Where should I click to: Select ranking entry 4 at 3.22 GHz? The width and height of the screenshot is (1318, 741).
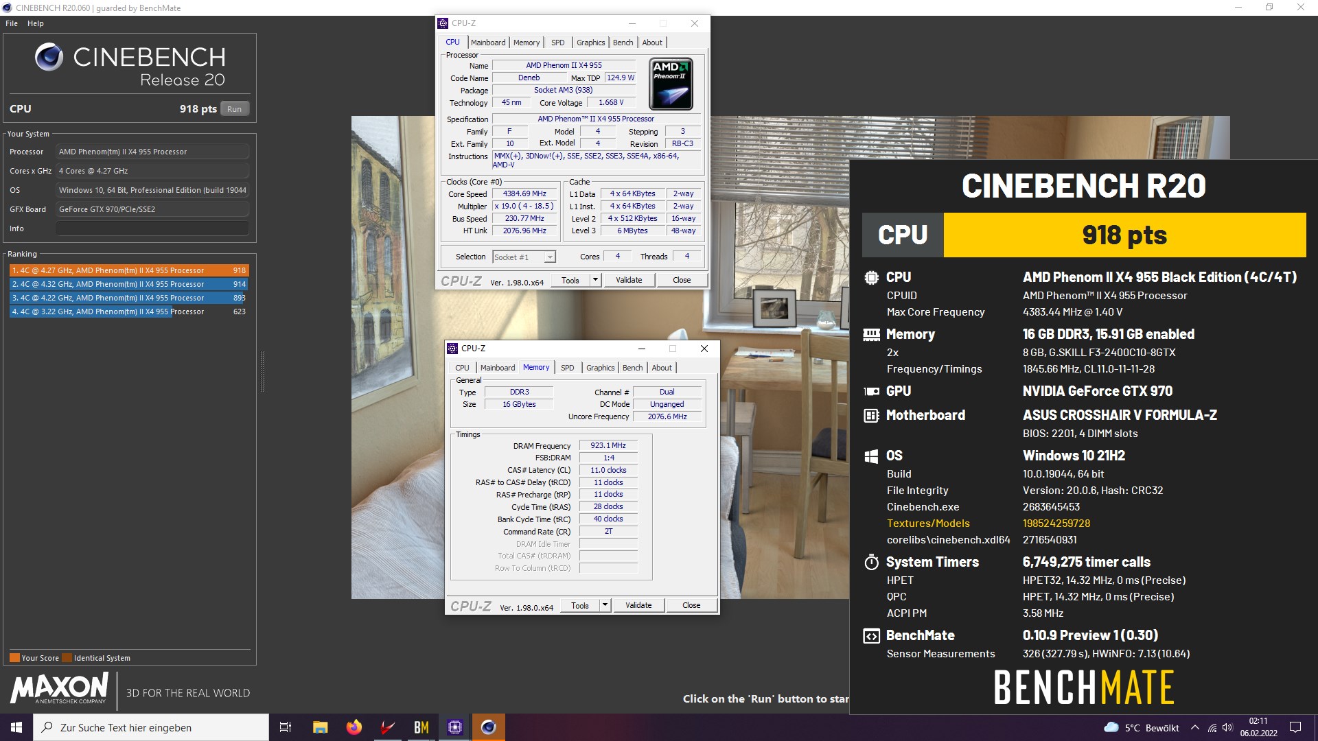point(128,311)
